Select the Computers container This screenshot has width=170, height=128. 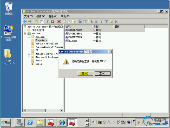pos(41,40)
